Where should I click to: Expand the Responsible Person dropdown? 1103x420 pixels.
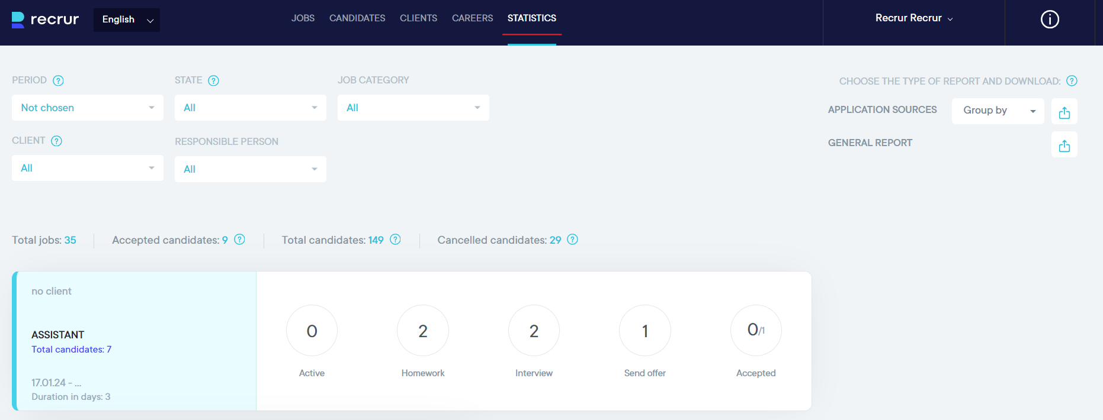click(250, 169)
